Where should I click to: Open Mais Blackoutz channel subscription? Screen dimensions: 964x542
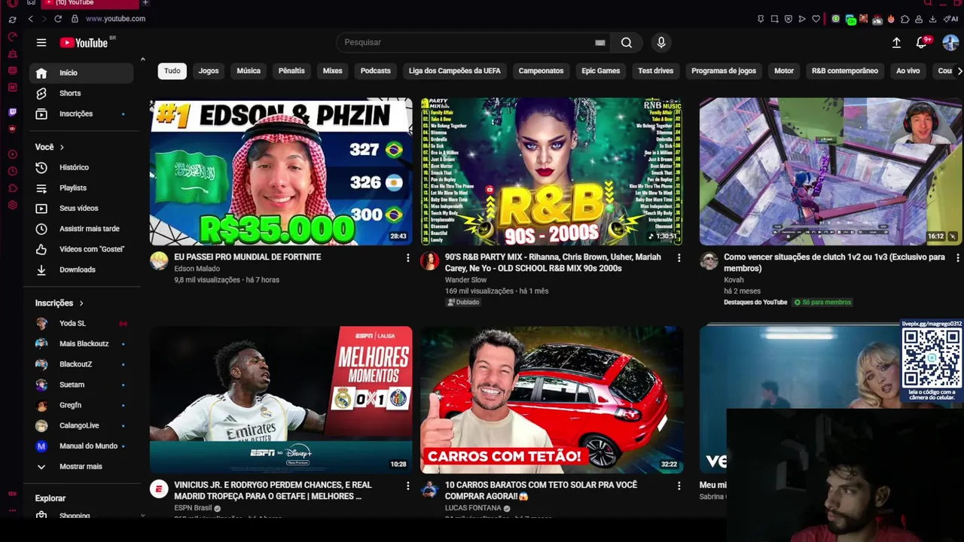click(x=81, y=344)
